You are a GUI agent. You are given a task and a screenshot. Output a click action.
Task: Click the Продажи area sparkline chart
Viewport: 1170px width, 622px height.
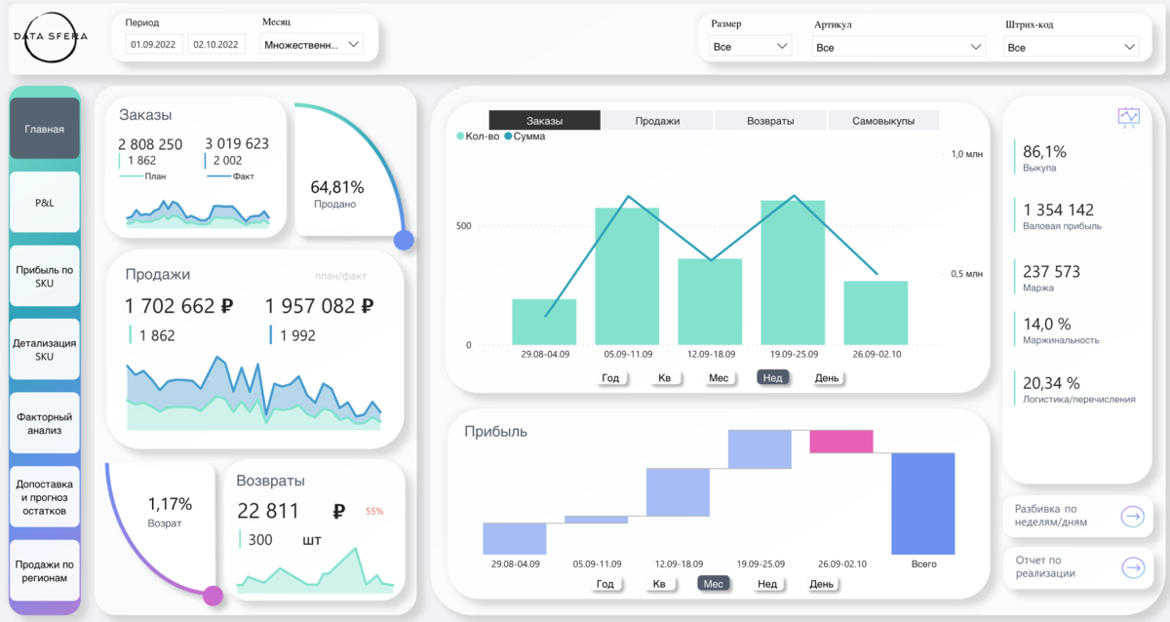[x=253, y=393]
